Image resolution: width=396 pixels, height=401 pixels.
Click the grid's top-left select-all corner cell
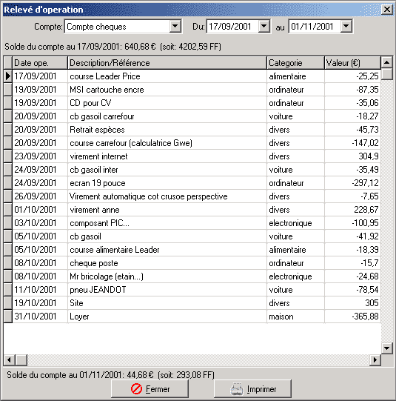pyautogui.click(x=7, y=63)
